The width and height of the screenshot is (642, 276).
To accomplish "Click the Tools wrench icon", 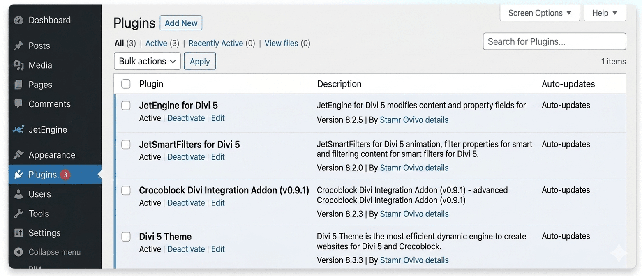I will [18, 214].
